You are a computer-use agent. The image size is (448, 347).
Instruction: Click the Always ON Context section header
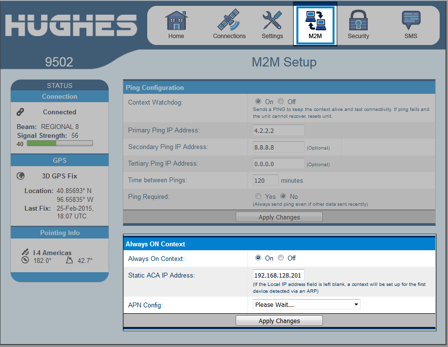(x=279, y=244)
